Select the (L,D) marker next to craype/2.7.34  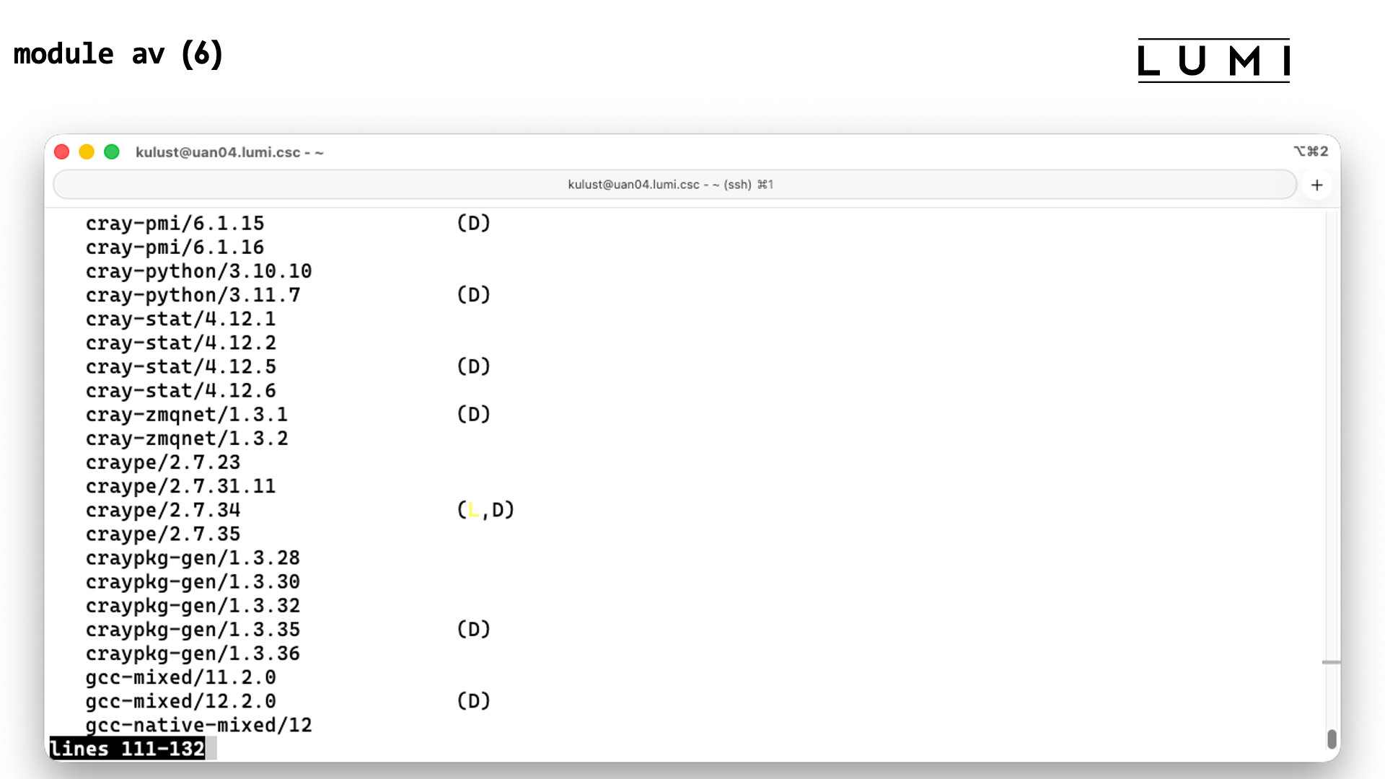(x=485, y=510)
